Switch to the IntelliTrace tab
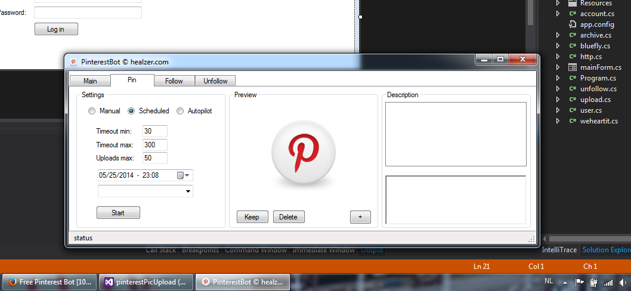Screen dimensions: 631x291 [x=559, y=250]
